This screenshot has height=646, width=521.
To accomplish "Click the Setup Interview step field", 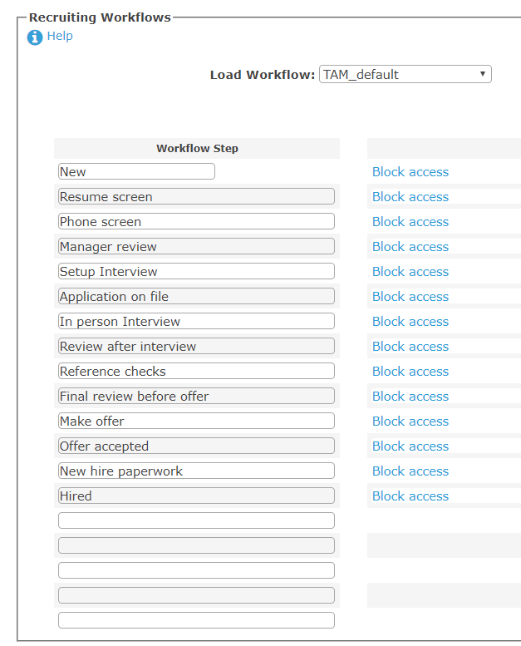I will click(196, 271).
